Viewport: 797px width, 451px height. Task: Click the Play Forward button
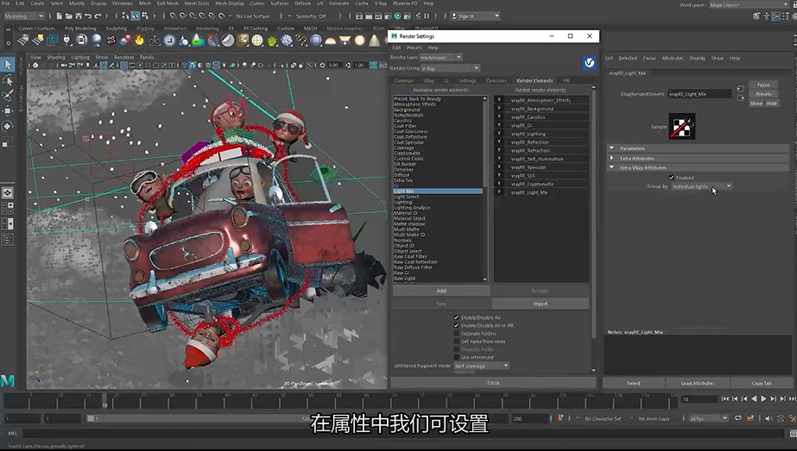tap(763, 399)
